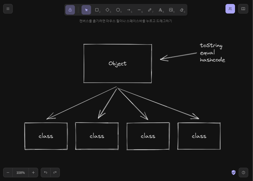This screenshot has height=181, width=253.
Task: Select the Arrow tool
Action: tap(129, 10)
